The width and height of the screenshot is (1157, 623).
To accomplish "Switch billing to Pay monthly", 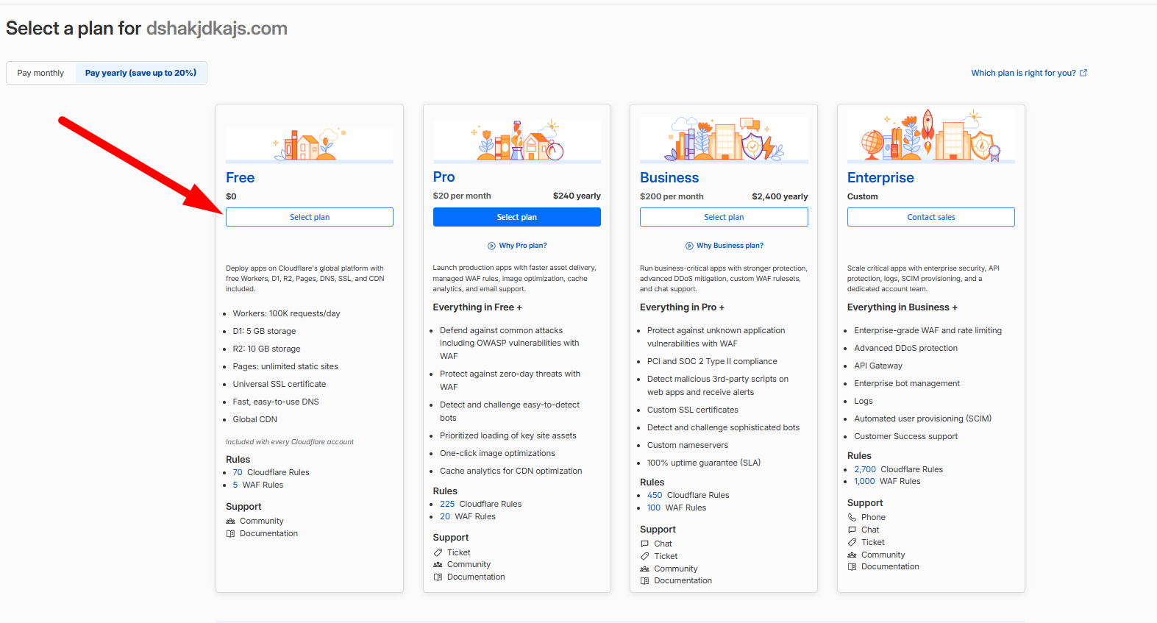I will pos(41,73).
